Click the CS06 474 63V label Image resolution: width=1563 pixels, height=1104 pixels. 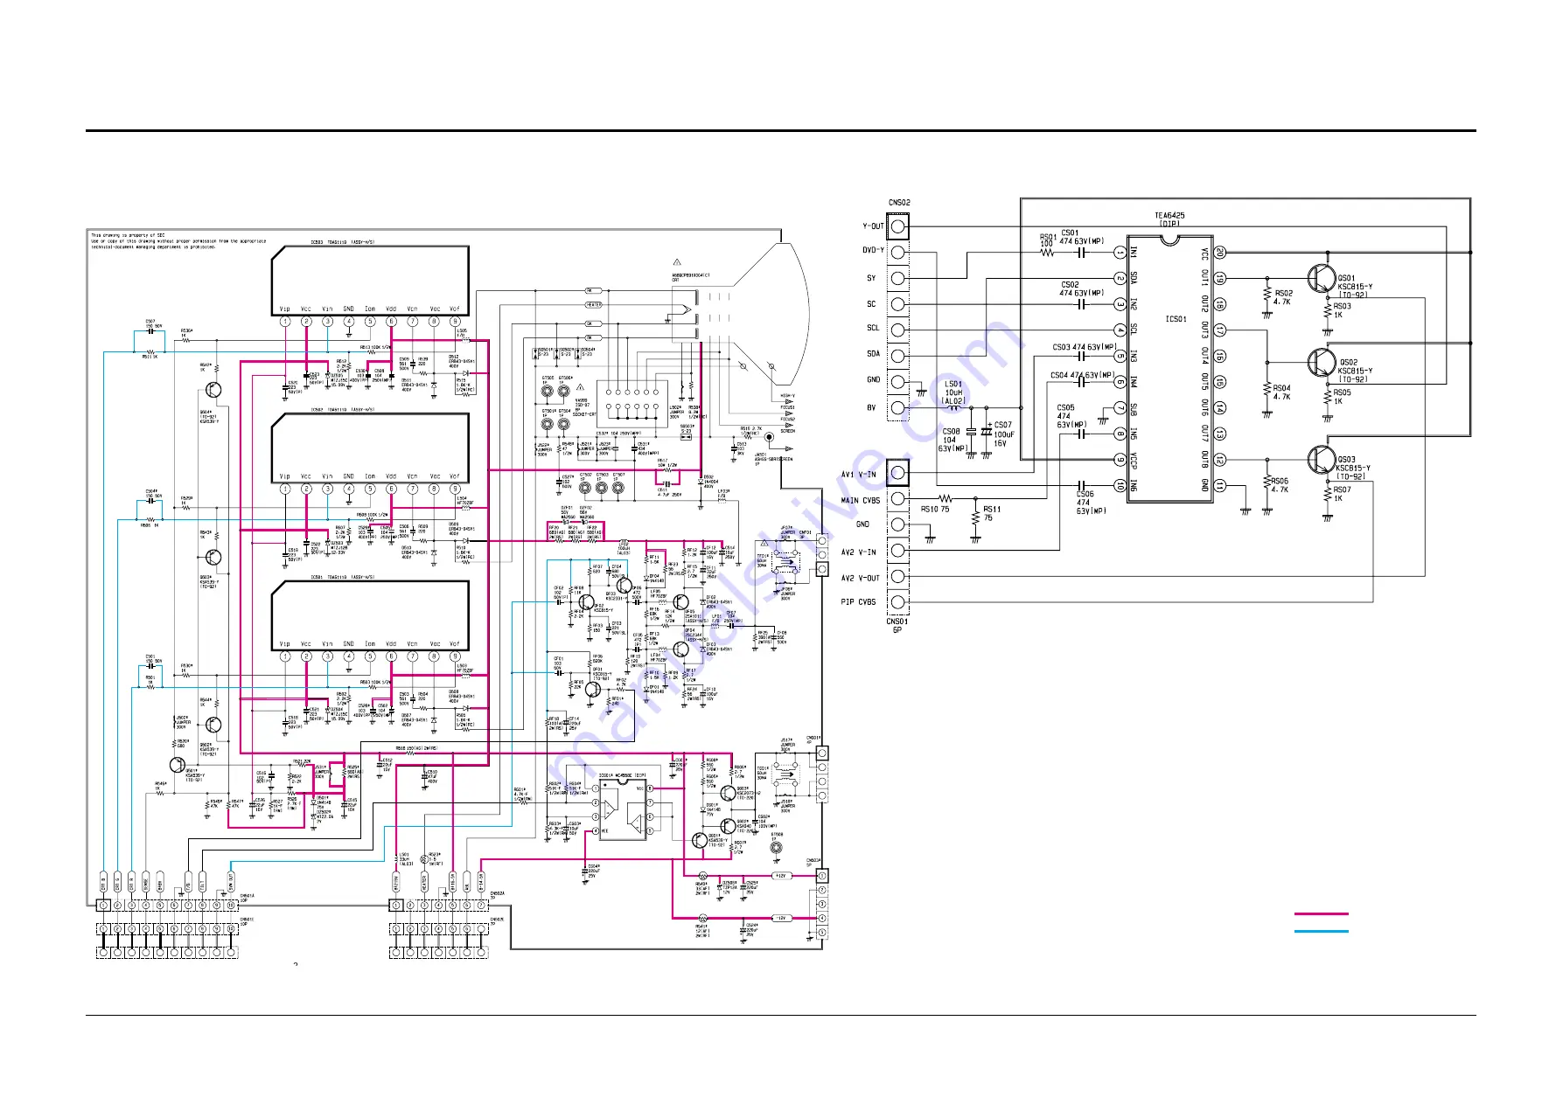(x=1091, y=503)
